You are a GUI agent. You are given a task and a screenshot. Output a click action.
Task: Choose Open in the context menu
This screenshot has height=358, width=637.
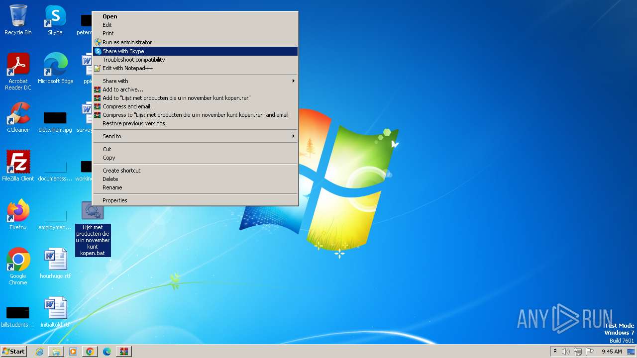(195, 16)
